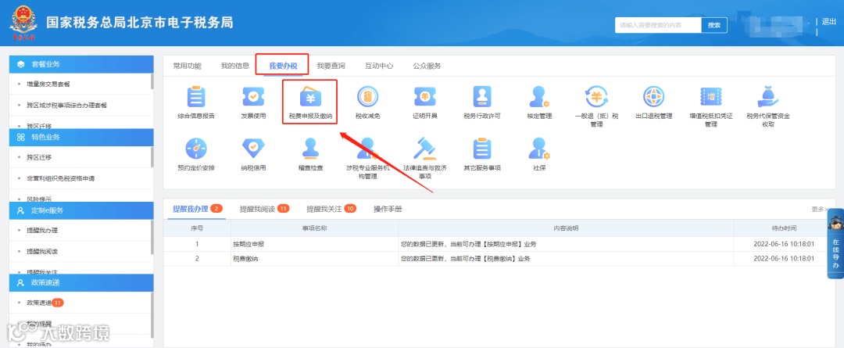Open the 其它服务事项 icon

point(481,149)
